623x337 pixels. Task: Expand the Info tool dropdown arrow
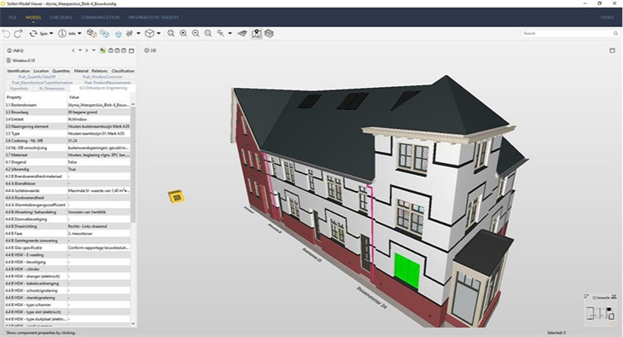coord(79,34)
